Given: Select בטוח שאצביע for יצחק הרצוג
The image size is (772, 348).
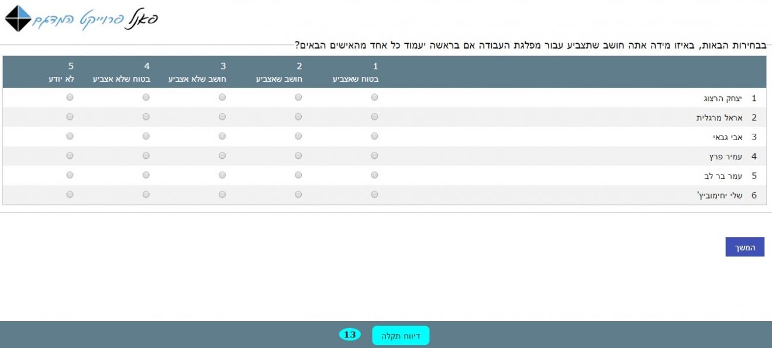Looking at the screenshot, I should pyautogui.click(x=374, y=98).
